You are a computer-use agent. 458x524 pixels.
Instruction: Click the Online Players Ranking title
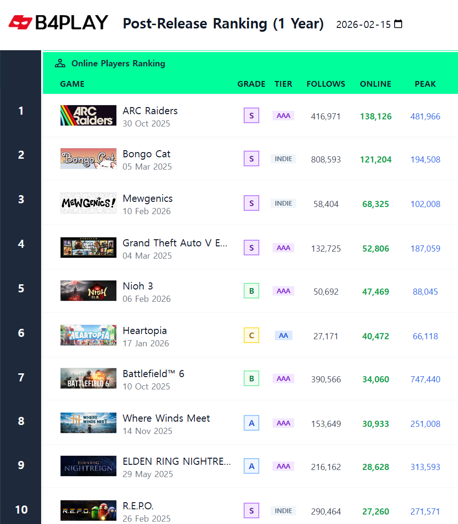point(118,63)
